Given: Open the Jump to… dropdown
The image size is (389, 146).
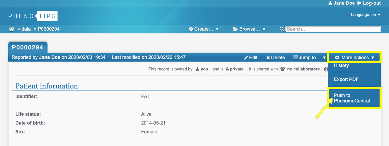Looking at the screenshot, I should pos(310,58).
